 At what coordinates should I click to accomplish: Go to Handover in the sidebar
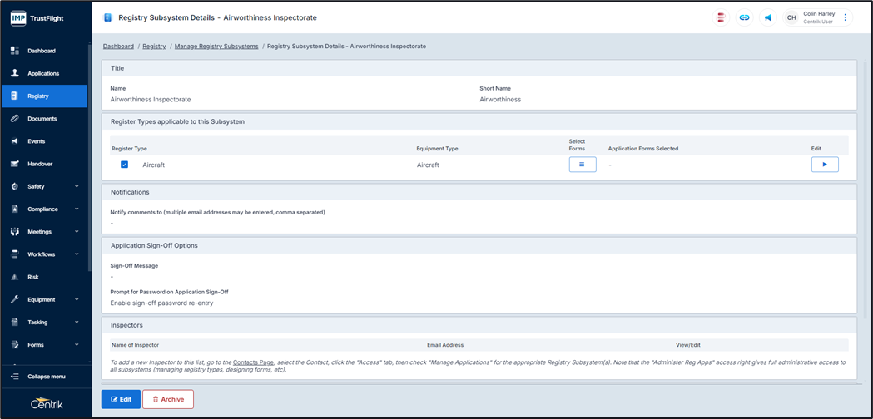(40, 165)
